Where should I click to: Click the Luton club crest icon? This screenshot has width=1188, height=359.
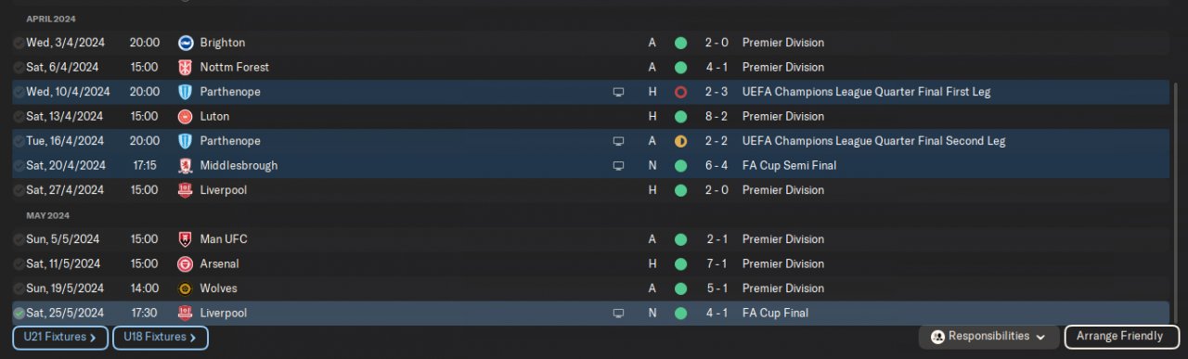[x=185, y=116]
